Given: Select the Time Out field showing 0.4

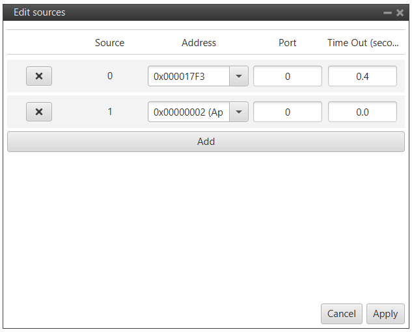Looking at the screenshot, I should [x=362, y=76].
